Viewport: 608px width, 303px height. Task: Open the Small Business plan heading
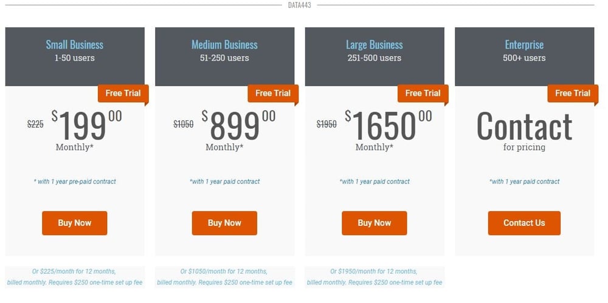click(x=75, y=45)
